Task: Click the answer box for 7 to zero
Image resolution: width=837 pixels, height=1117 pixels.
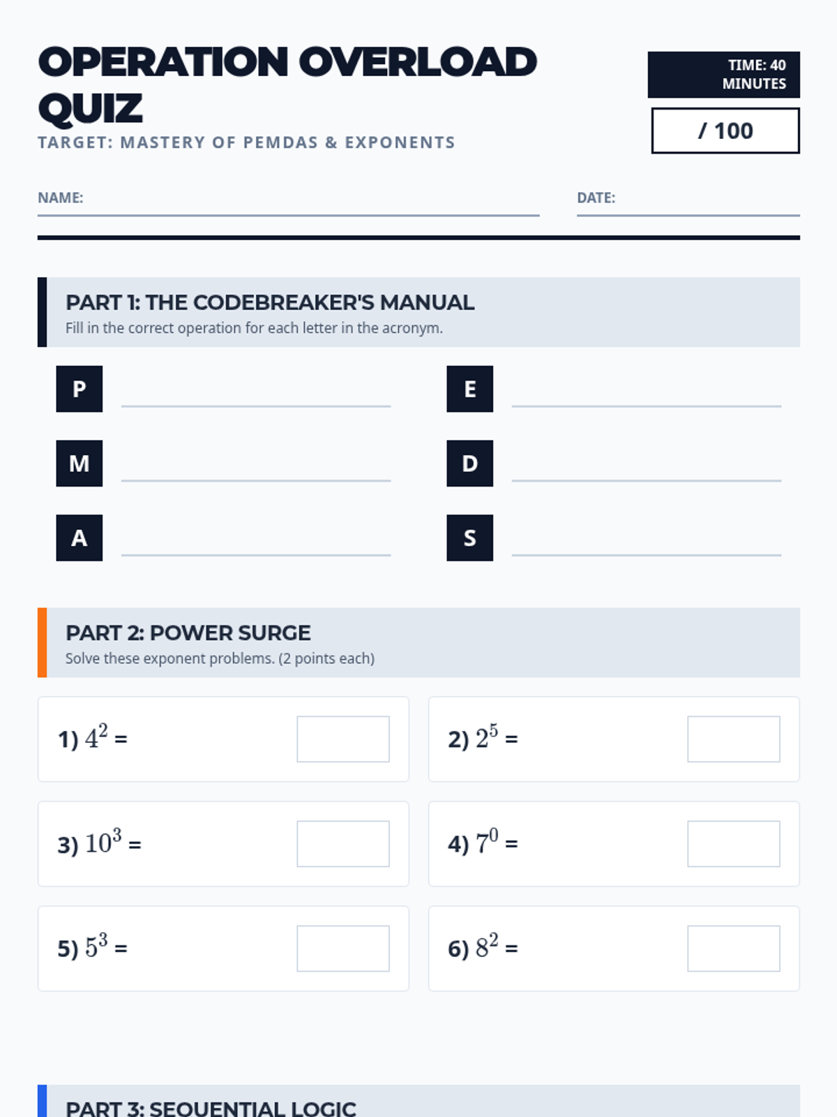Action: coord(734,844)
